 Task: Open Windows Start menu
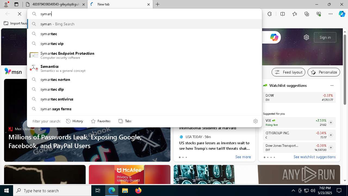[x=7, y=191]
